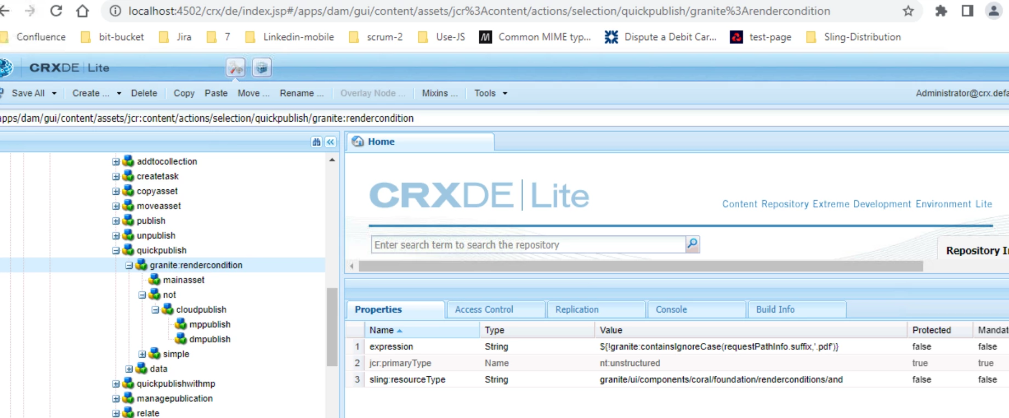Viewport: 1009px width, 418px height.
Task: Click the dmpublish node icon
Action: [x=181, y=339]
